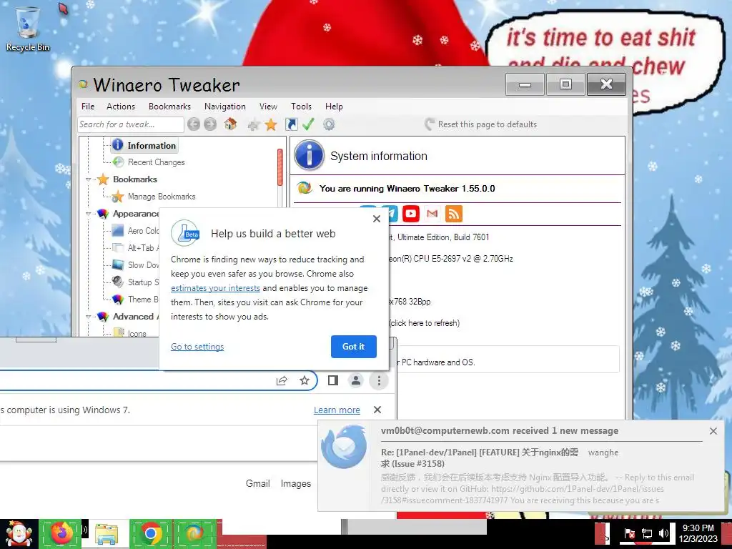Dismiss the Windows 7 warning bar
This screenshot has height=549, width=732.
coord(377,410)
